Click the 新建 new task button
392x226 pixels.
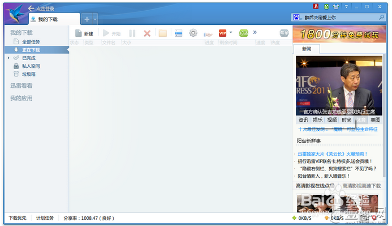click(84, 33)
